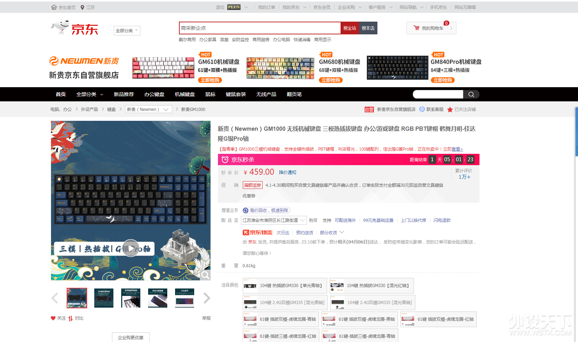Select option 104键 热插拔GM330【单光青轴】

click(285, 286)
